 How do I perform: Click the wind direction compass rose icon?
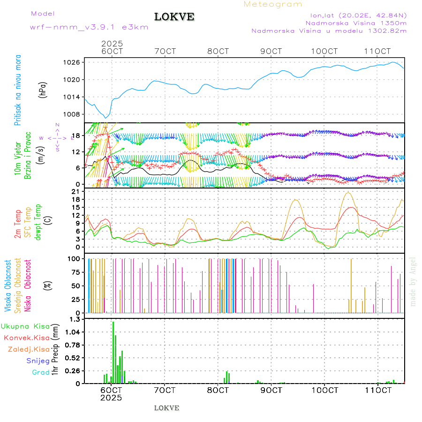[x=57, y=137]
